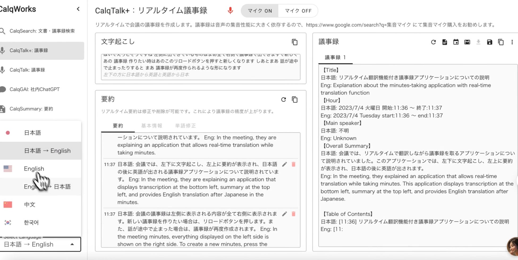Delete the 11:37 summary starting 会議の議事録は左側に
518x260 pixels.
pos(294,214)
